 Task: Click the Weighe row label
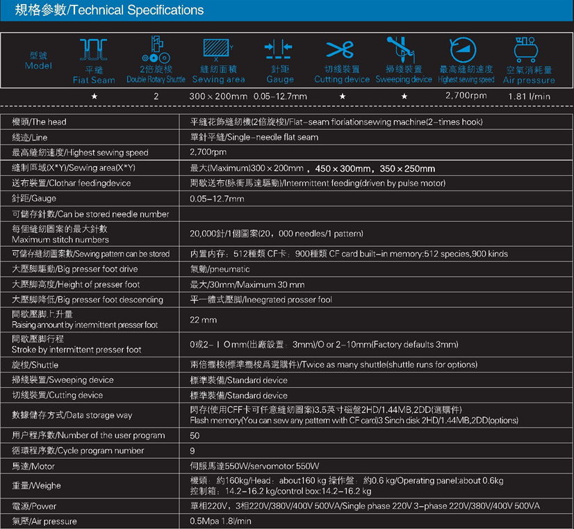(36, 486)
